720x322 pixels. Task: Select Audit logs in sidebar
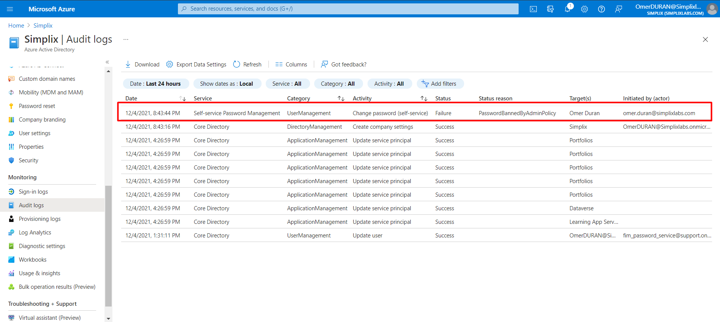coord(52,205)
